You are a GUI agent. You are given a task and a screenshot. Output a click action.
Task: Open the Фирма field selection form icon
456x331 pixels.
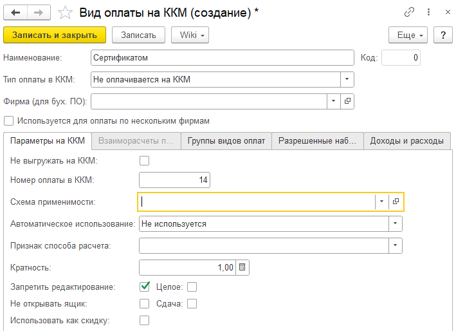[347, 101]
